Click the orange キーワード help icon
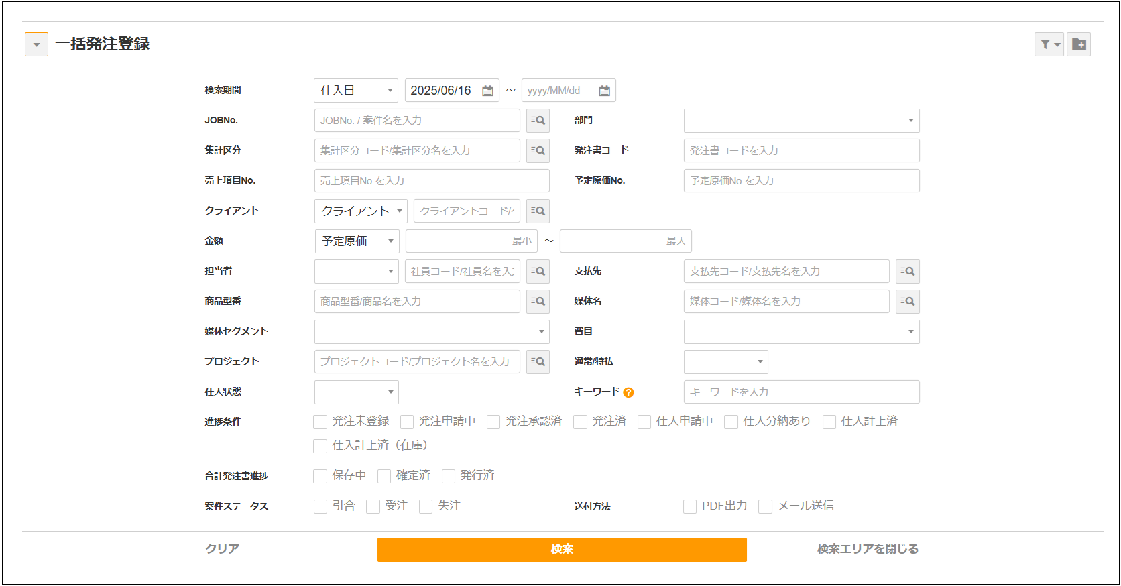Image resolution: width=1121 pixels, height=586 pixels. (x=628, y=392)
